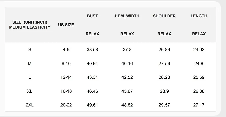This screenshot has width=226, height=117.
Task: Click the BUST column header
Action: (x=92, y=16)
